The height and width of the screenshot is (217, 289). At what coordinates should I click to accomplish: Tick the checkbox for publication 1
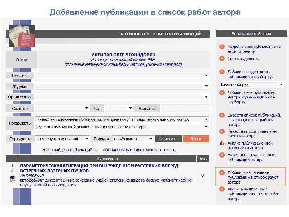pos(12,172)
